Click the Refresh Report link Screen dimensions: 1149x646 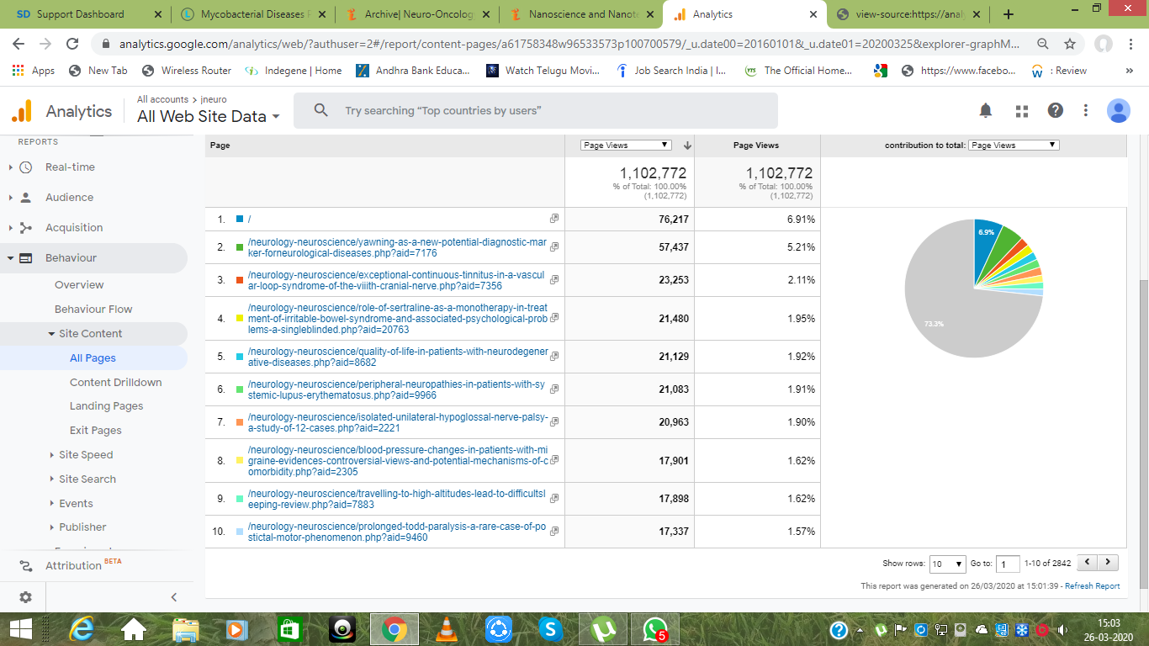click(1092, 586)
